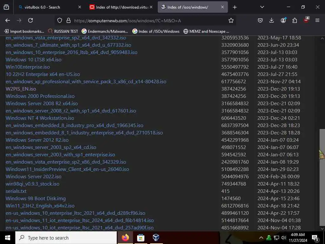Open the Firefox application menu
This screenshot has height=244, width=325.
[x=317, y=20]
